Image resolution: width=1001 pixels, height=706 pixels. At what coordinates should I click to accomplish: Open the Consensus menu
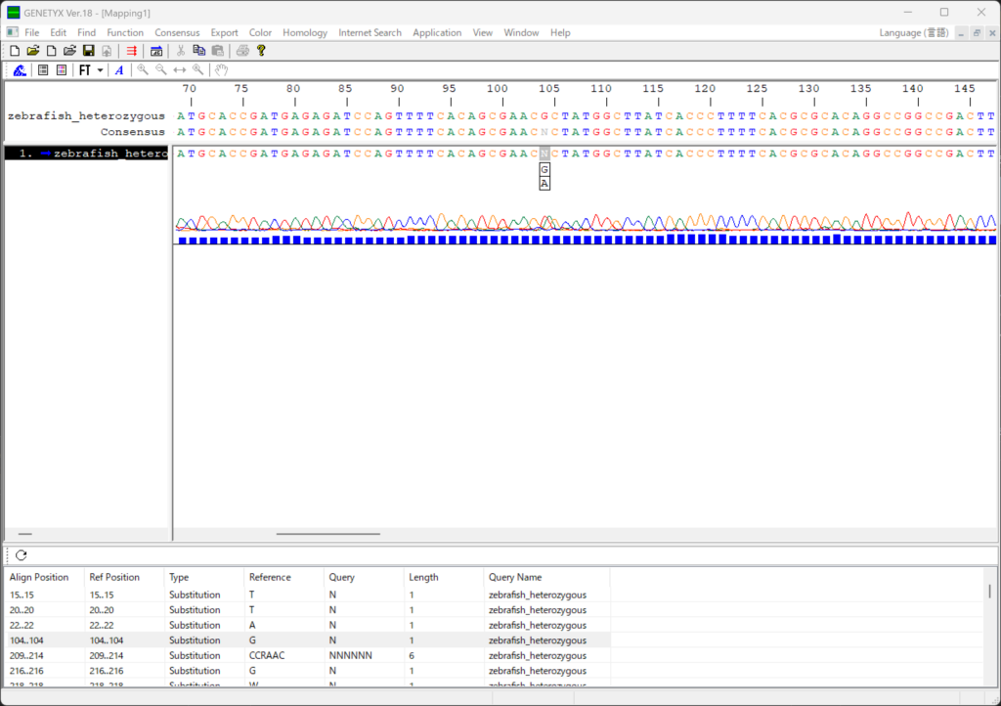coord(177,32)
